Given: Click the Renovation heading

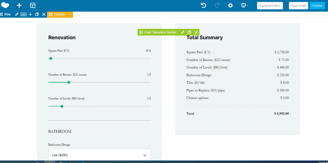Looking at the screenshot, I should coord(62,38).
